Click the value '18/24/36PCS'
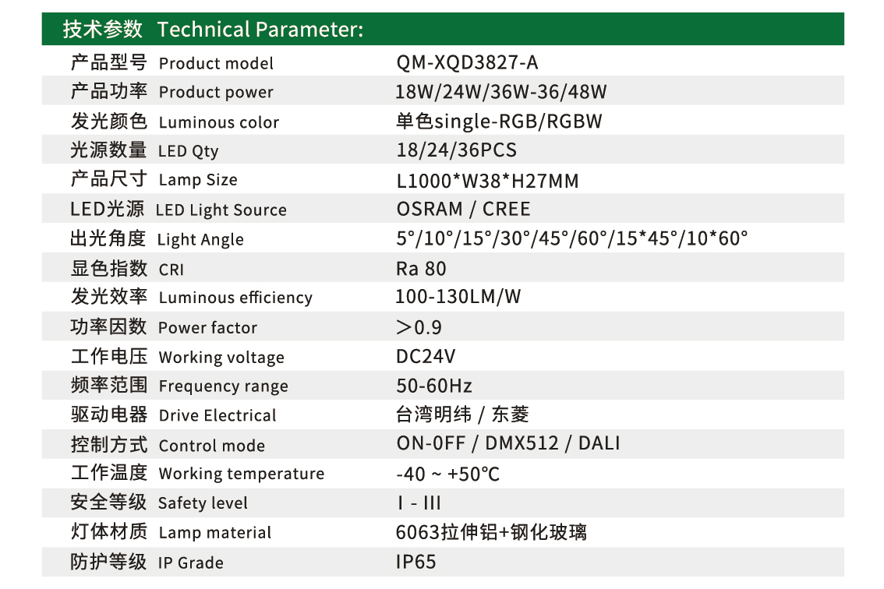 (457, 150)
